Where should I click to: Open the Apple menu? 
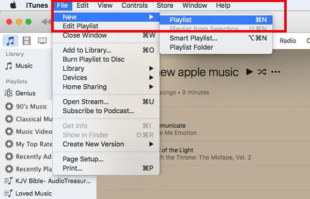tap(13, 5)
